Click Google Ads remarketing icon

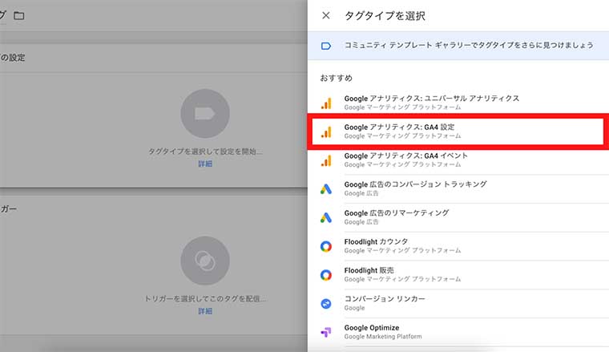pyautogui.click(x=326, y=217)
